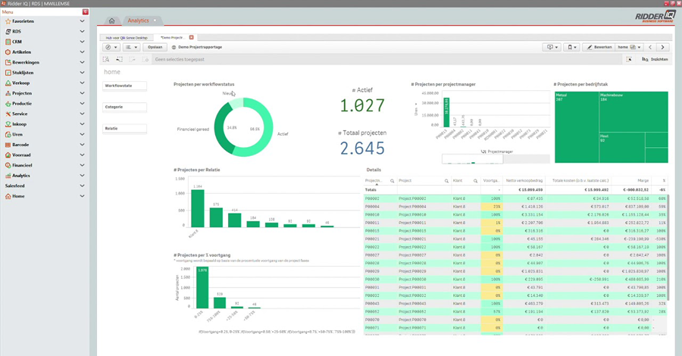Open the bookmarks dropdown
682x356 pixels.
click(x=571, y=47)
